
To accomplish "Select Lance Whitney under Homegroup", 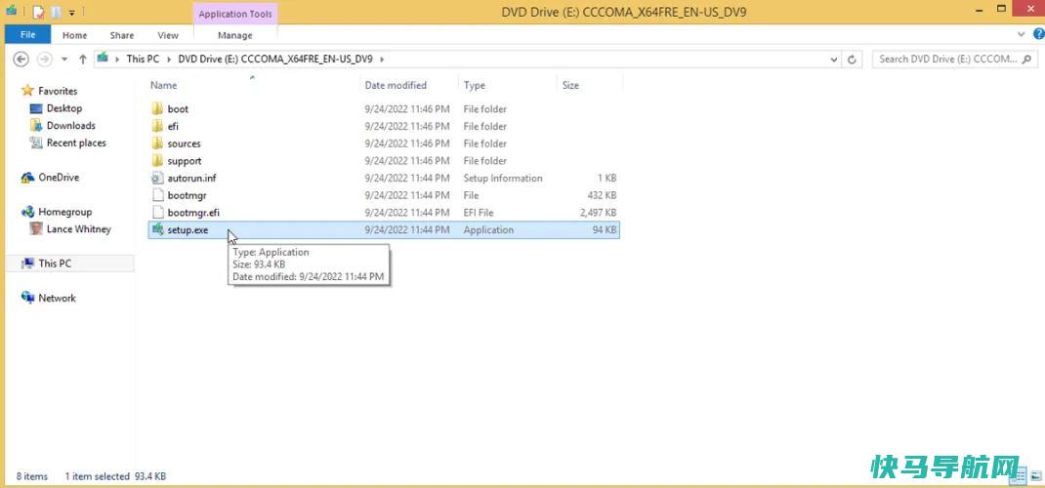I will 79,229.
